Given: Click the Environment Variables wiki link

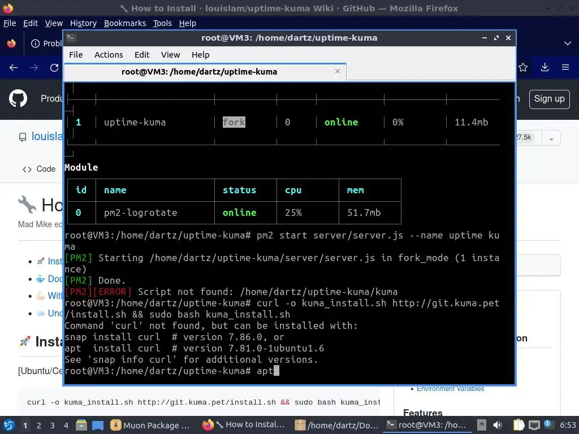Looking at the screenshot, I should pyautogui.click(x=450, y=389).
